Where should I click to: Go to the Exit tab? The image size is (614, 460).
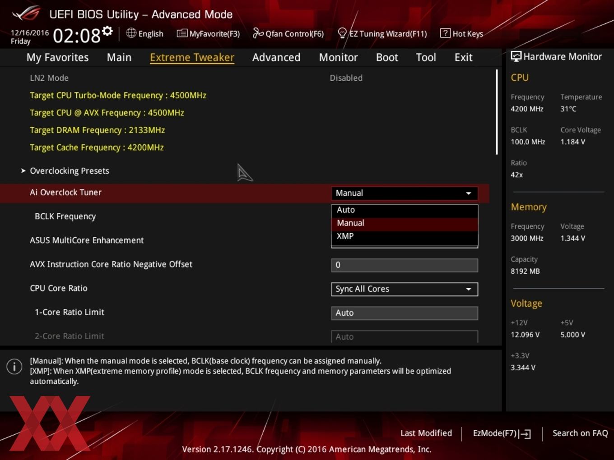(463, 57)
